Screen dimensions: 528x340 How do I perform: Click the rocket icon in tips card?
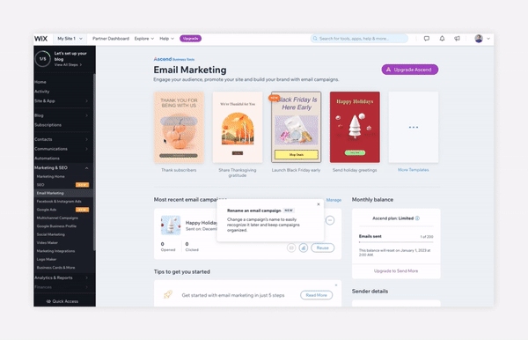pos(168,295)
